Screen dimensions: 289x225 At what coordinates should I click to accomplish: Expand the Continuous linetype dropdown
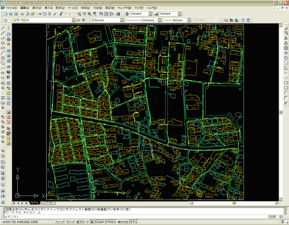coord(159,20)
